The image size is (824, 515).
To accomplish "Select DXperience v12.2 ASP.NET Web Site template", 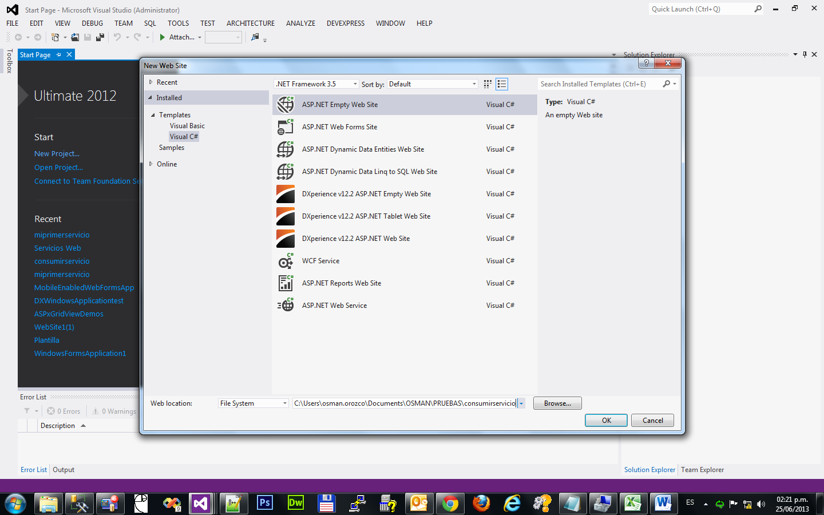I will pyautogui.click(x=405, y=239).
